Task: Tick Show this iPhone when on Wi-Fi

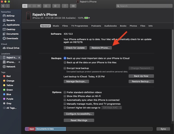Action: click(x=65, y=96)
